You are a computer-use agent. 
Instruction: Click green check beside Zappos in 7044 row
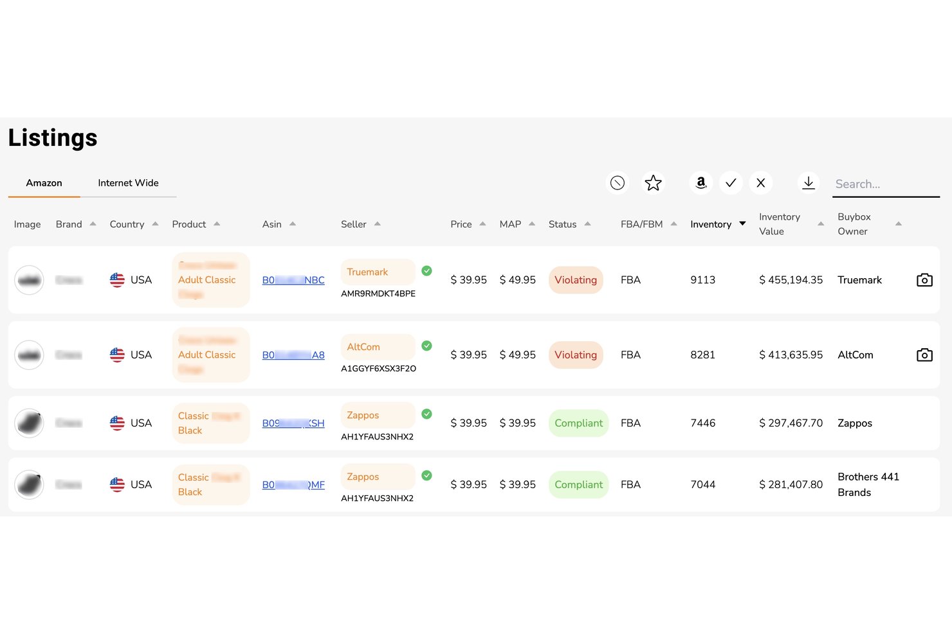[426, 475]
